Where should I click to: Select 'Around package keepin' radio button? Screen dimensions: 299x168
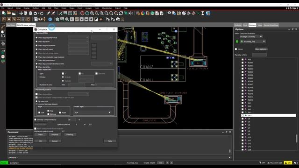coord(36,104)
